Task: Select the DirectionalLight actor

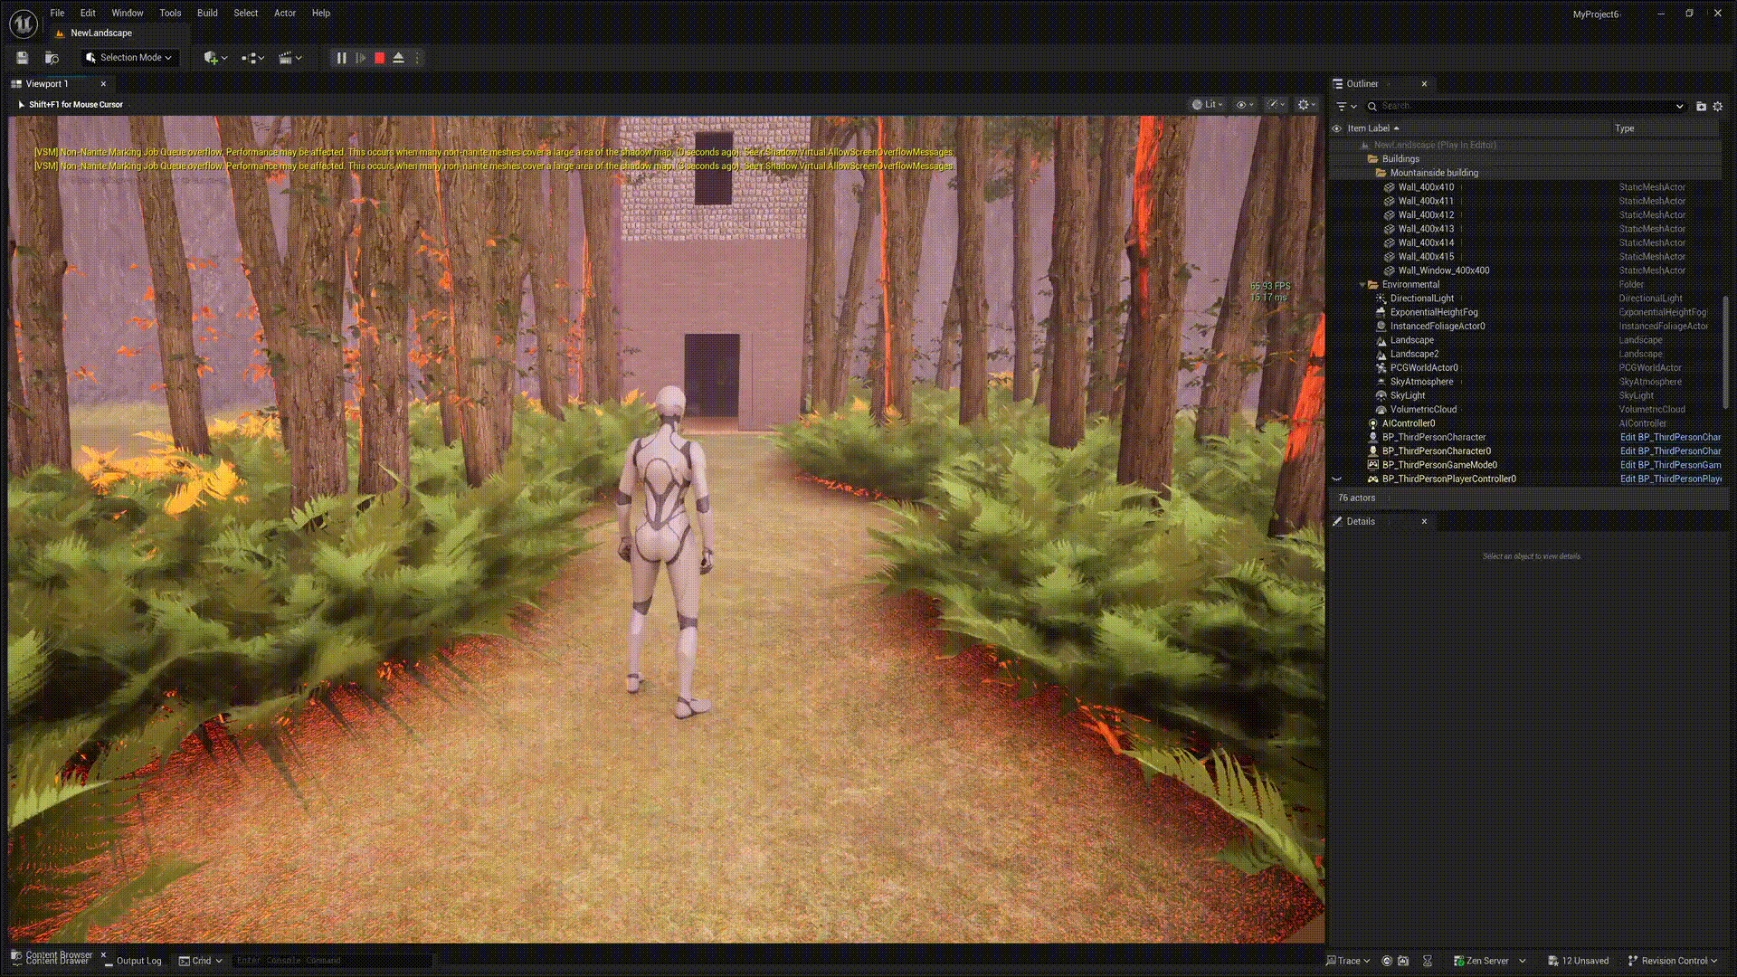Action: (1421, 299)
